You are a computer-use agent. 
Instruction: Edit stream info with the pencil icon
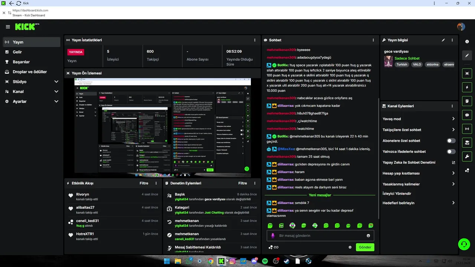(x=443, y=40)
